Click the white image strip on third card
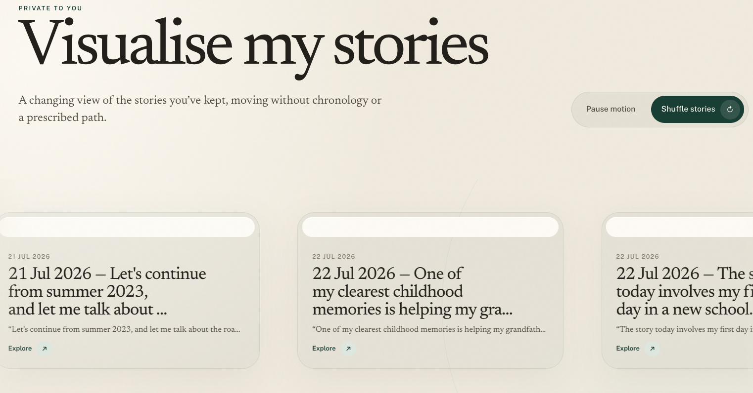The height and width of the screenshot is (393, 753). pos(680,227)
